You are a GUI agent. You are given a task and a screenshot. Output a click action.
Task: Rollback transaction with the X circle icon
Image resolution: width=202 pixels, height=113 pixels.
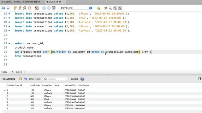point(49,8)
